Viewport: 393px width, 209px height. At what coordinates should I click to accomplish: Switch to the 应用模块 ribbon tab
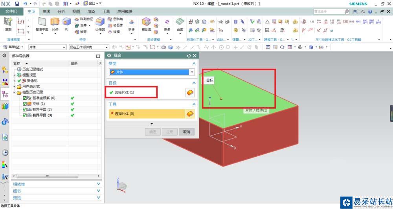coord(125,11)
